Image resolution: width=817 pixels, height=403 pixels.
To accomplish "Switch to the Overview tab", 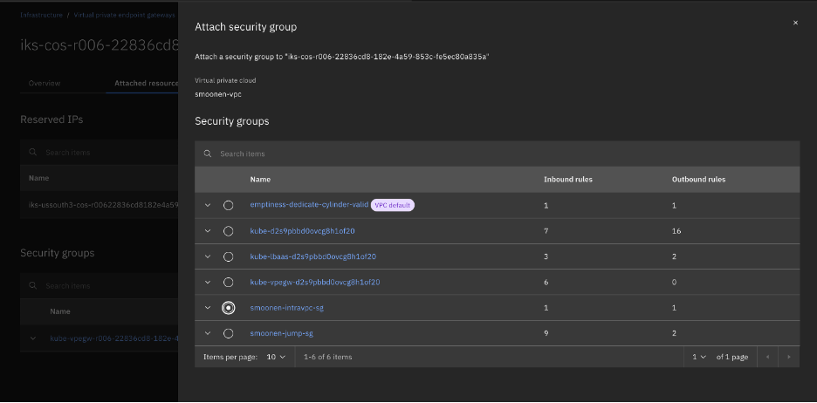I will point(45,84).
